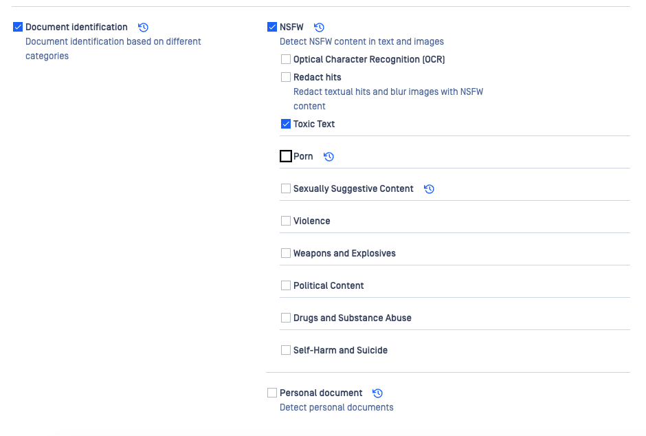
Task: Uncheck the NSFW checkbox
Action: pos(272,28)
